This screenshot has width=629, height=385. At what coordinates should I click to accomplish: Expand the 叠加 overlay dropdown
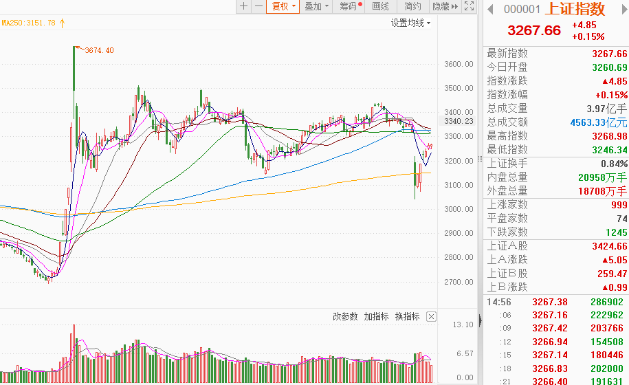(x=317, y=6)
